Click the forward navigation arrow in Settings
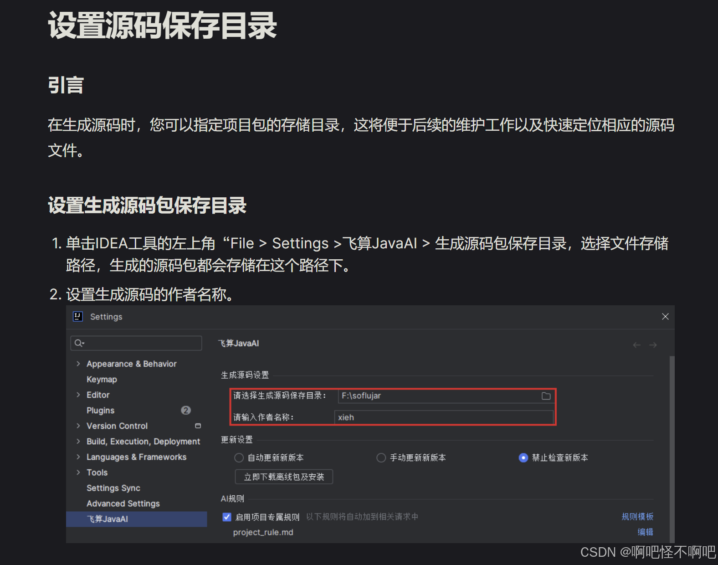The image size is (718, 565). click(x=653, y=345)
